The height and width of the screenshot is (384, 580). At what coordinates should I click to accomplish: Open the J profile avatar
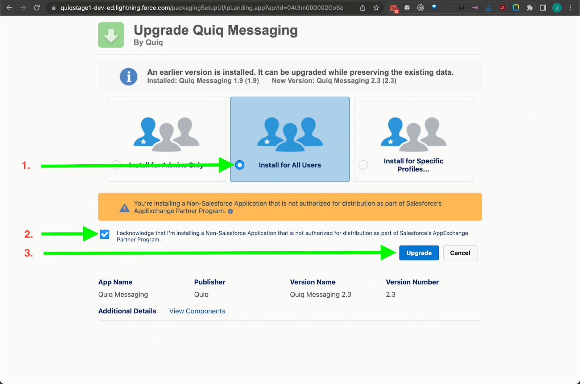[557, 8]
